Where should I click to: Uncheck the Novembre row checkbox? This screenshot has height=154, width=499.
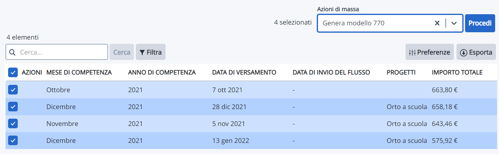(x=13, y=124)
